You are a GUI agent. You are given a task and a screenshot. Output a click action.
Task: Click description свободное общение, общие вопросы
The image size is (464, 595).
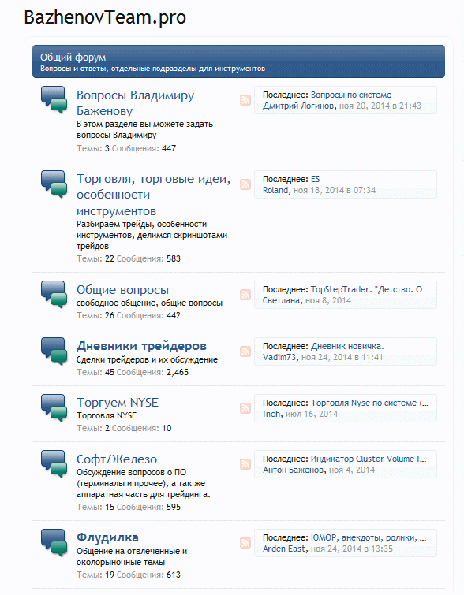[149, 303]
